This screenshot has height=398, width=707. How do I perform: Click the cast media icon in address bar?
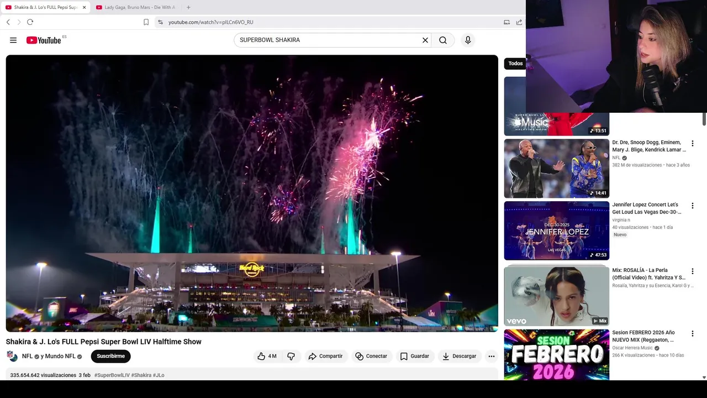506,22
